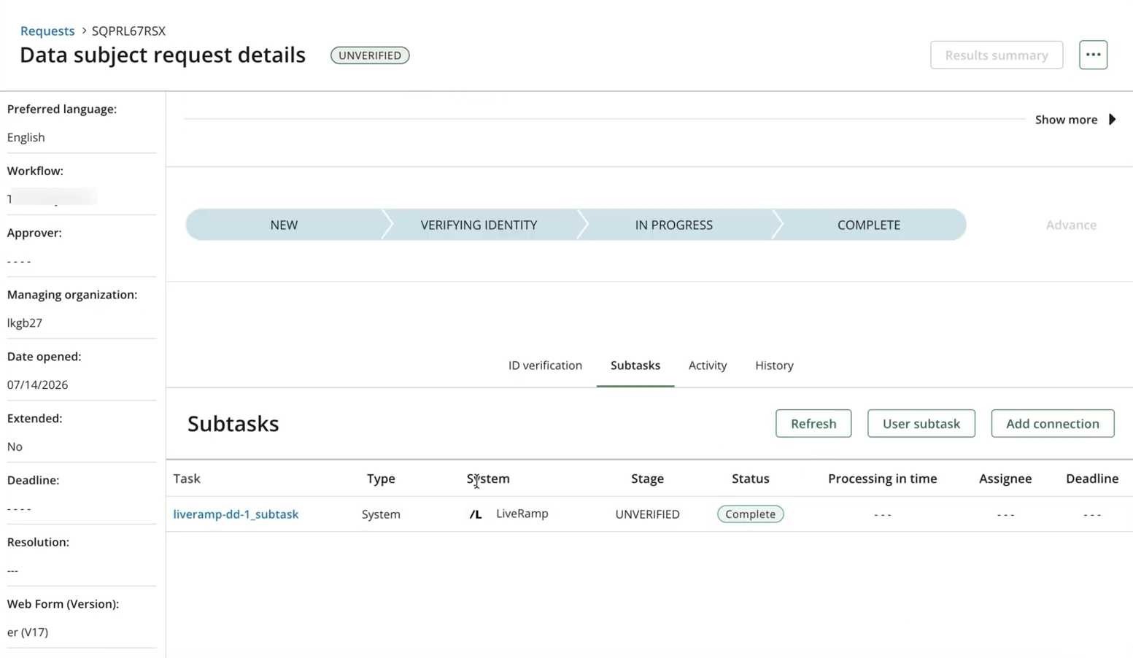The height and width of the screenshot is (658, 1133).
Task: Click the Extended value No
Action: [15, 446]
